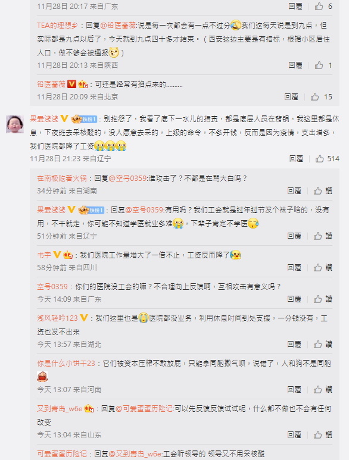
Task: Reply to 空号0359's 14:09 comment
Action: click(x=294, y=299)
